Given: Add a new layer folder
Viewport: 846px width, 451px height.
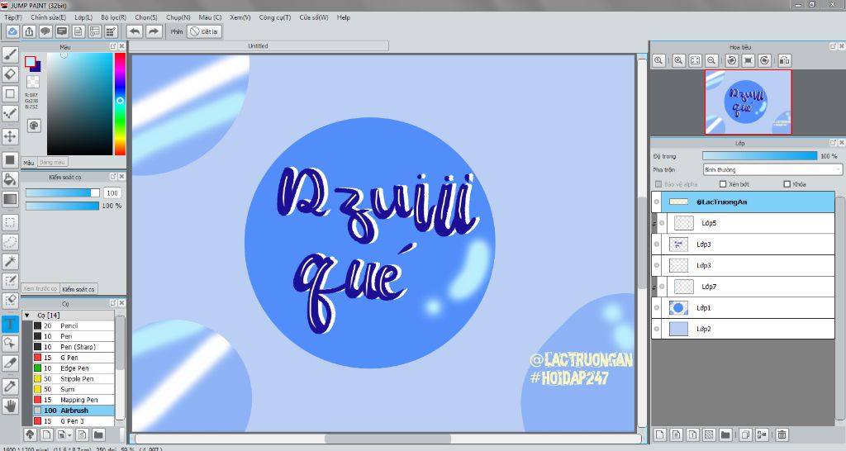Looking at the screenshot, I should [x=725, y=434].
